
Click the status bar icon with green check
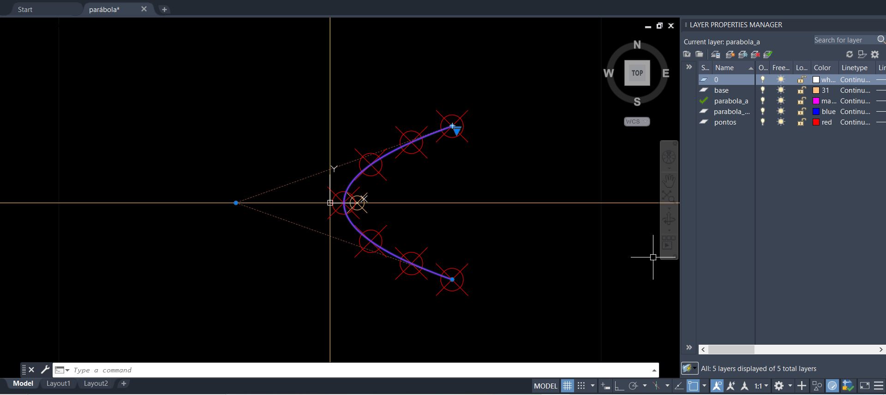(x=848, y=386)
